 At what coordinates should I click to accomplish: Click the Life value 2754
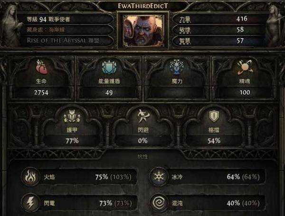[41, 93]
